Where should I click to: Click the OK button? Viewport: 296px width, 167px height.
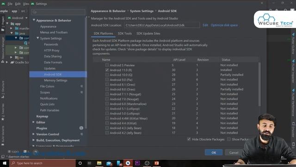tap(214, 153)
